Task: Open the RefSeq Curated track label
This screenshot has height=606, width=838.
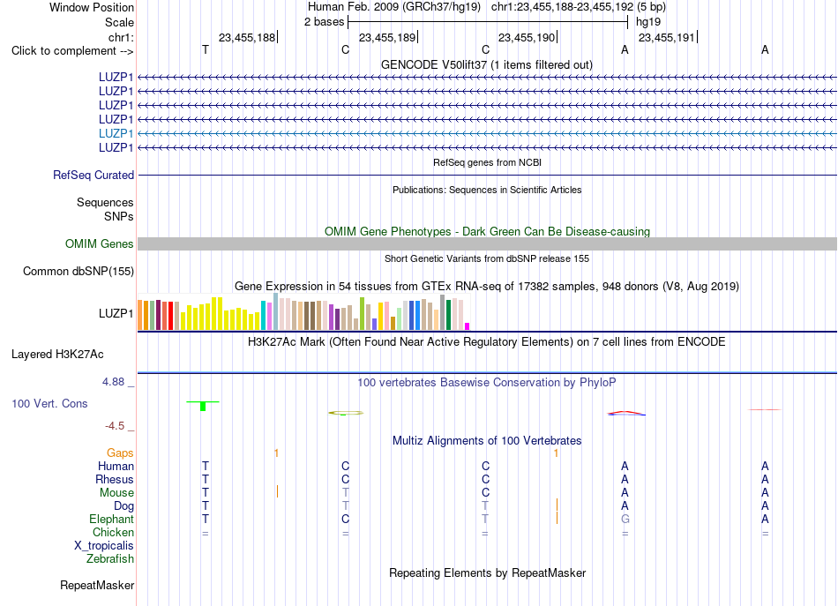Action: 94,175
